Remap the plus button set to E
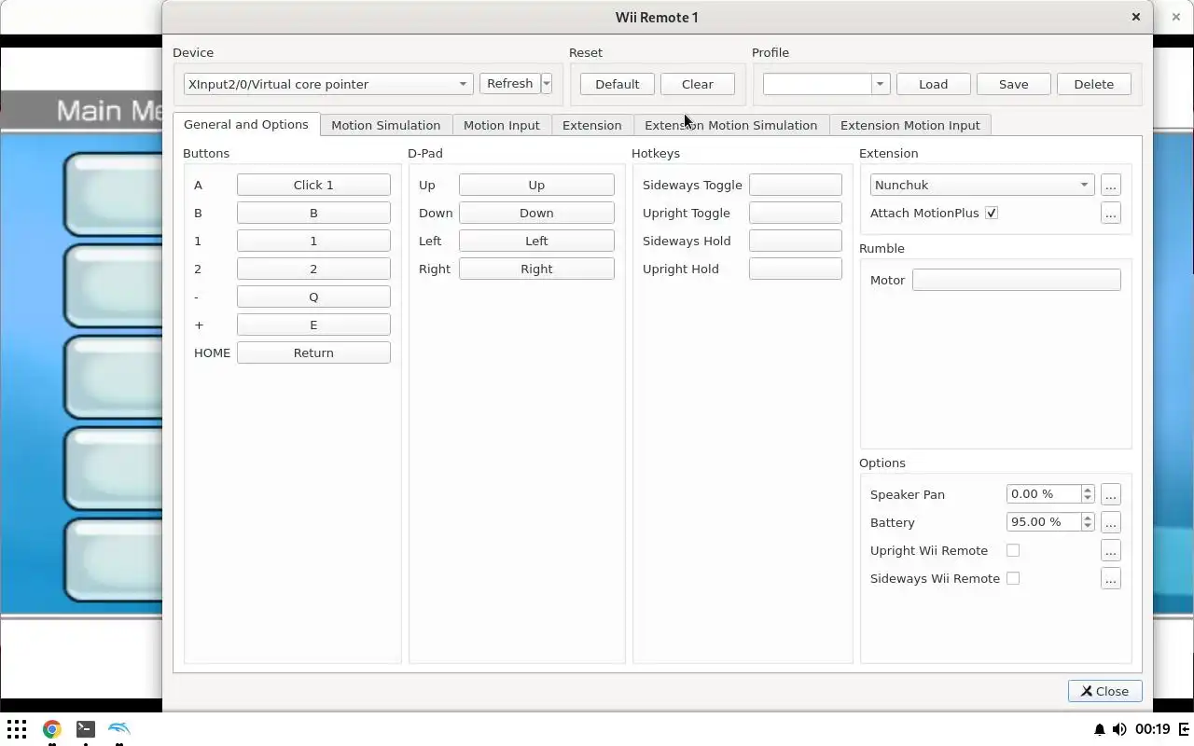The image size is (1194, 746). coord(313,325)
